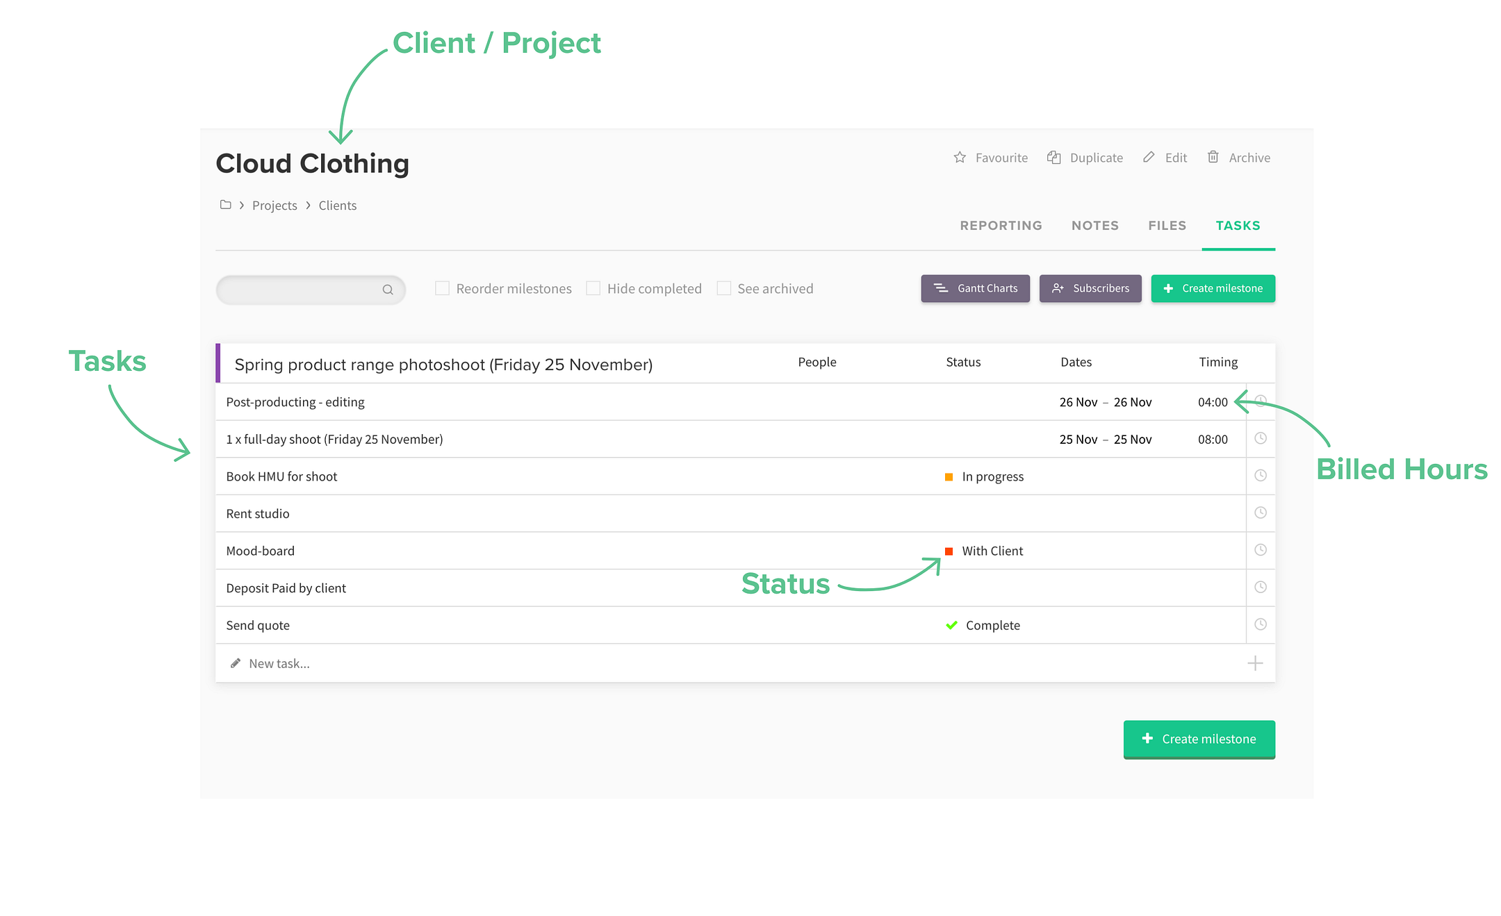Open Gantt Charts button
The width and height of the screenshot is (1501, 916).
pos(975,288)
